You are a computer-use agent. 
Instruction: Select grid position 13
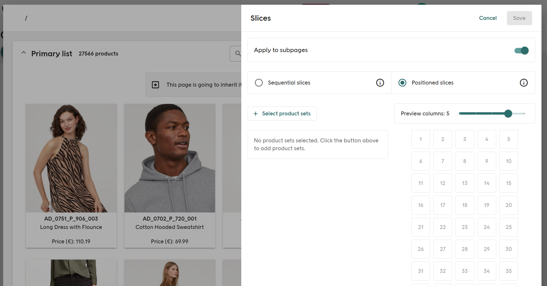point(464,183)
